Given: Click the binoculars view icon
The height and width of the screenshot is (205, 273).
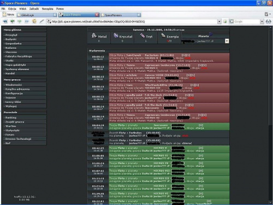Looking at the screenshot, I should (269, 22).
